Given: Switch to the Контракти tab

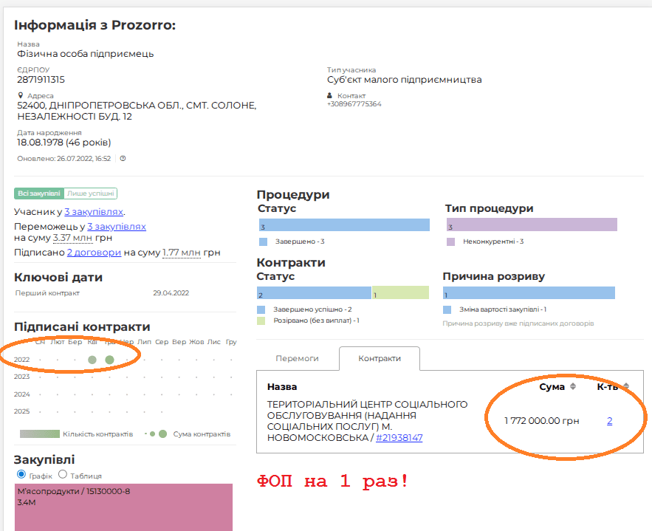Looking at the screenshot, I should pyautogui.click(x=380, y=358).
